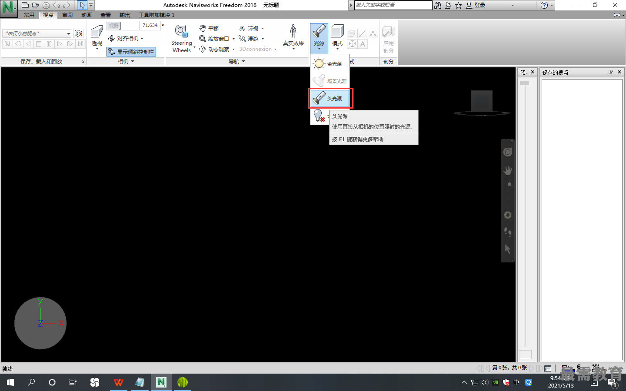Click the favorites star icon
This screenshot has width=626, height=391.
pyautogui.click(x=458, y=5)
